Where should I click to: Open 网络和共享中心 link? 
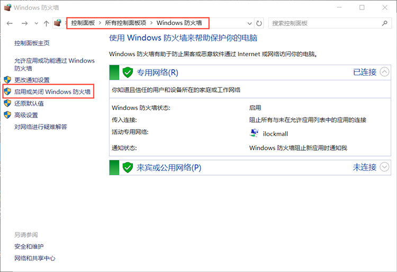(x=35, y=258)
